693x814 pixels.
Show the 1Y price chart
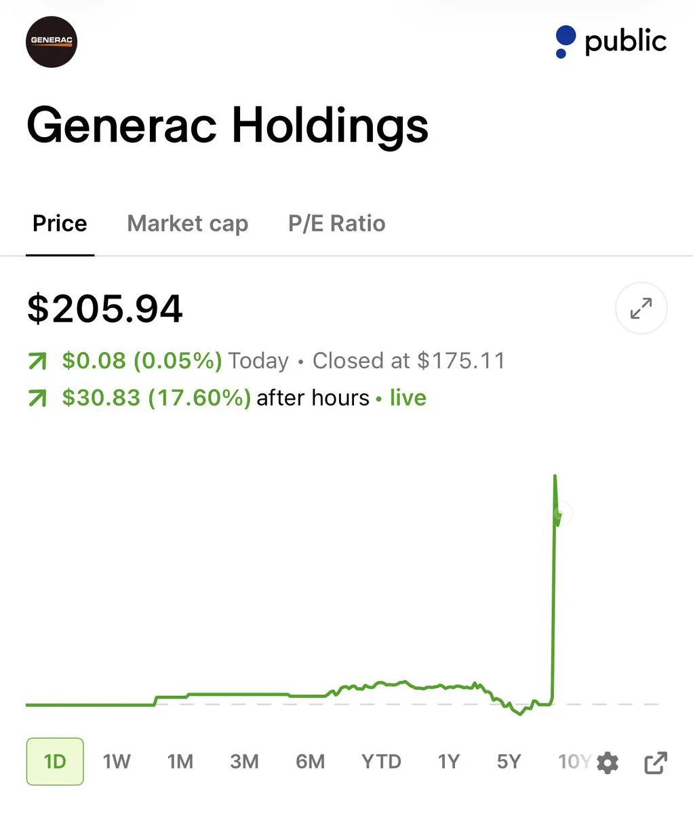tap(448, 762)
